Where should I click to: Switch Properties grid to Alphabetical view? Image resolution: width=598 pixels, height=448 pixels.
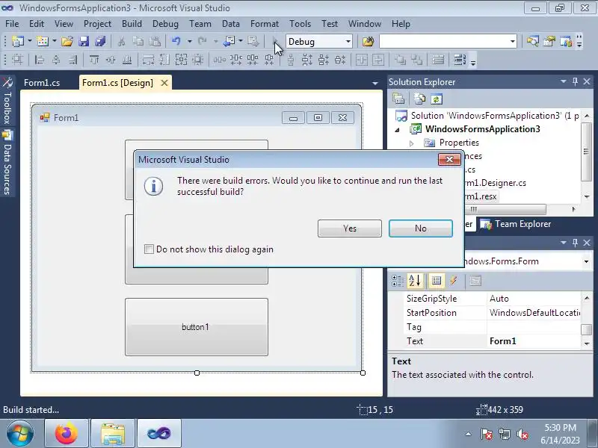pyautogui.click(x=415, y=281)
